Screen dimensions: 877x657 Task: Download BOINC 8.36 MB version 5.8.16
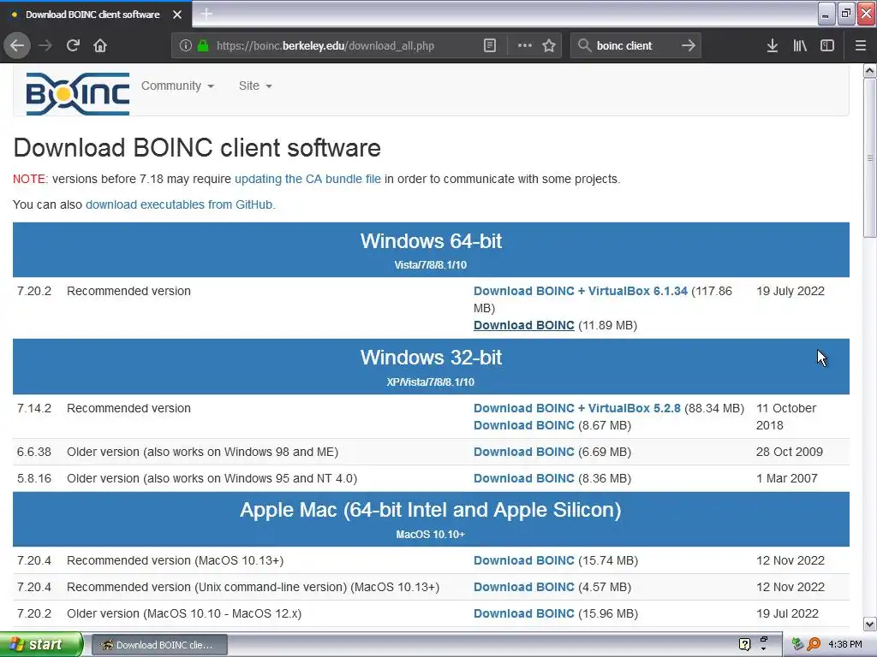click(x=524, y=478)
